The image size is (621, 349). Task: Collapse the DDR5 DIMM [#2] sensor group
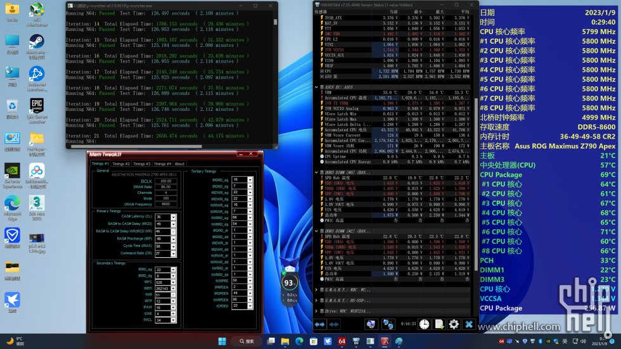(316, 231)
